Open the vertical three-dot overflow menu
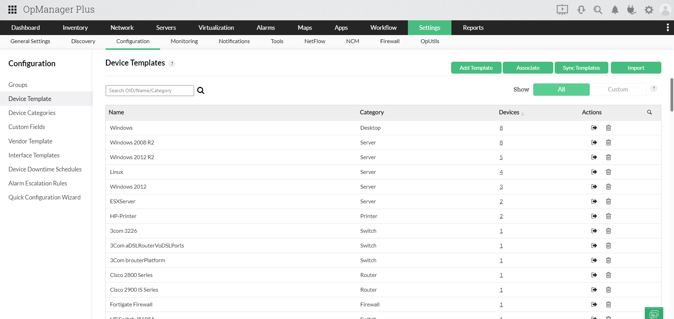This screenshot has height=319, width=674. point(668,27)
